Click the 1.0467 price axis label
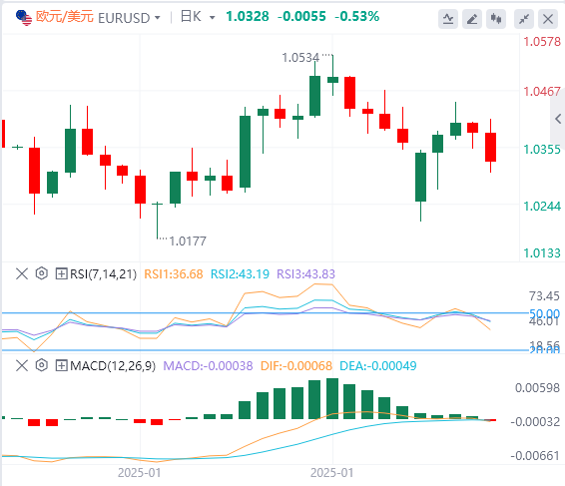 pyautogui.click(x=542, y=92)
